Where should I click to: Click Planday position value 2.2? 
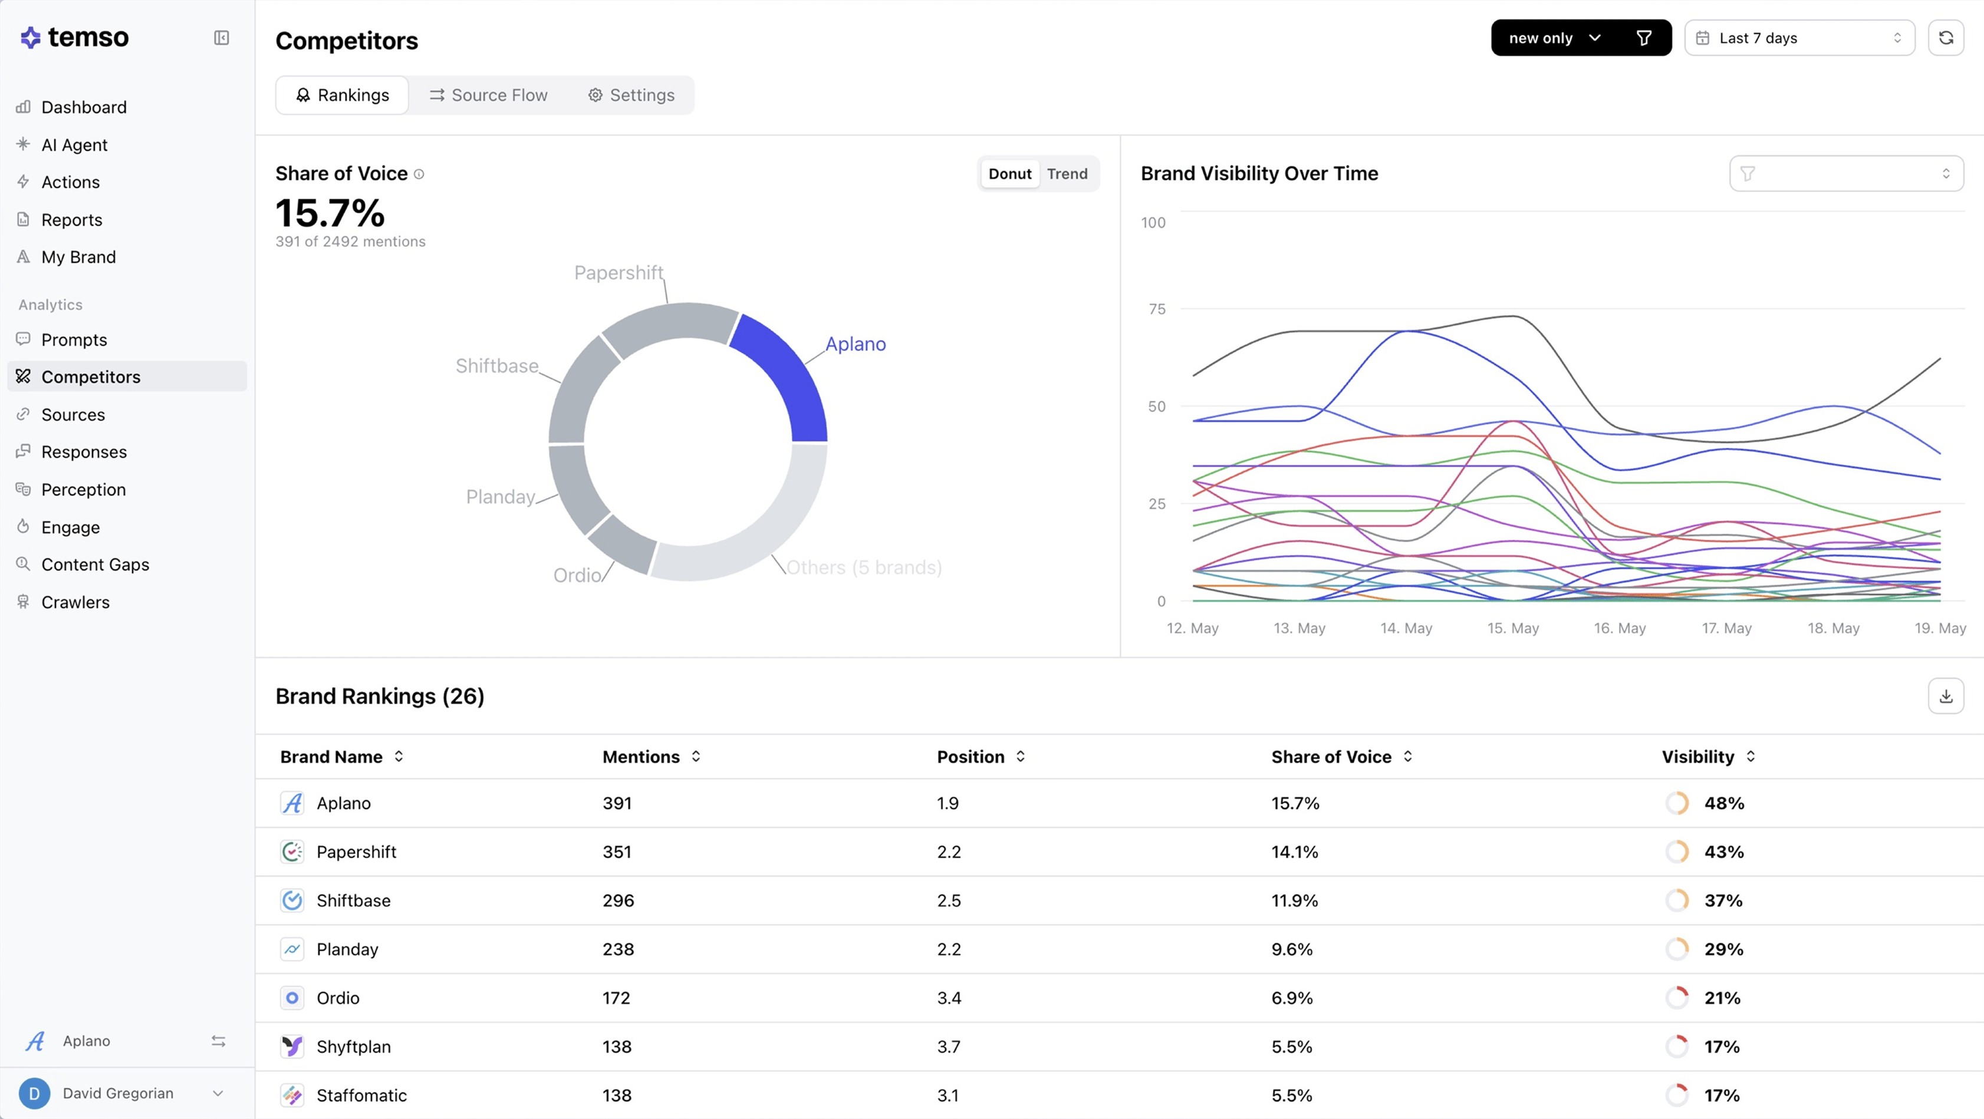pyautogui.click(x=949, y=949)
